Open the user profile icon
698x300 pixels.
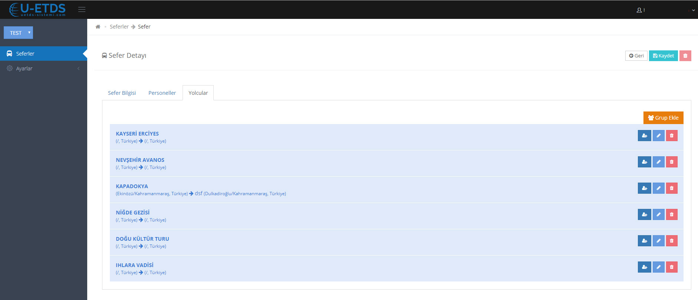(x=639, y=10)
